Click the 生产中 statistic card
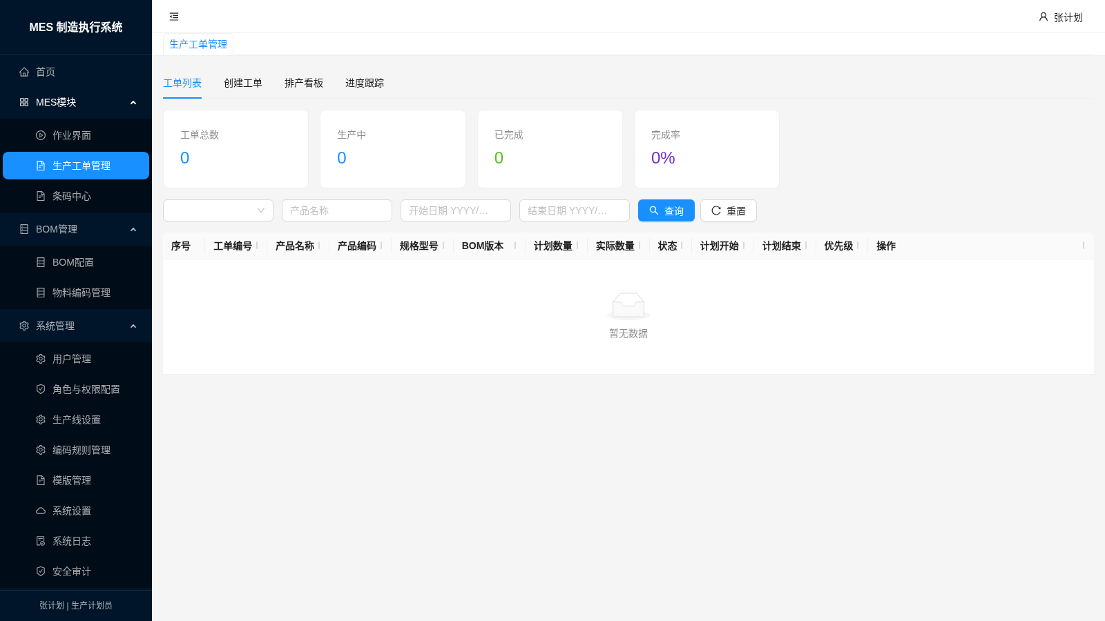Image resolution: width=1105 pixels, height=621 pixels. pyautogui.click(x=393, y=149)
